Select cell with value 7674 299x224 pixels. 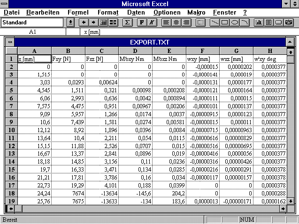[68, 194]
